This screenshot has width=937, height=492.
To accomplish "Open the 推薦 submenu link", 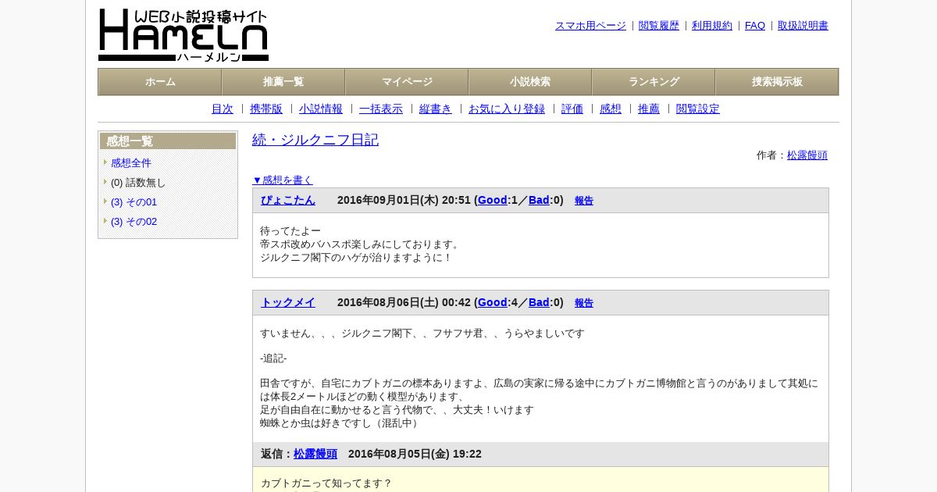I will pyautogui.click(x=649, y=109).
